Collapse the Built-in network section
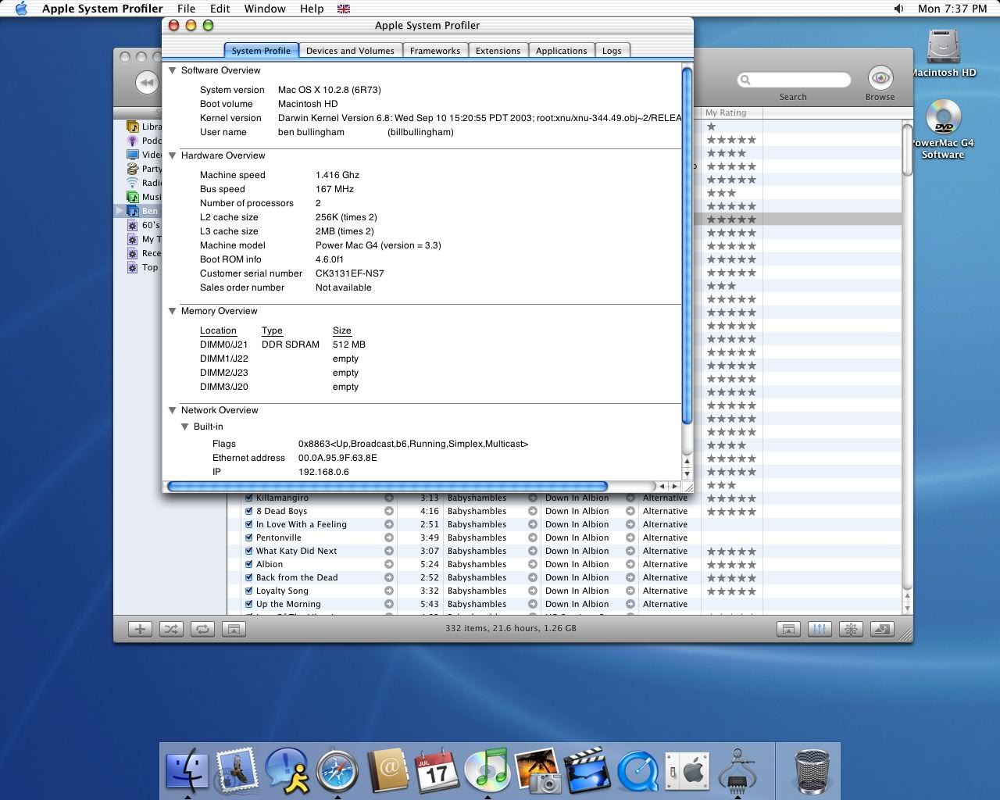Image resolution: width=1000 pixels, height=800 pixels. point(185,427)
